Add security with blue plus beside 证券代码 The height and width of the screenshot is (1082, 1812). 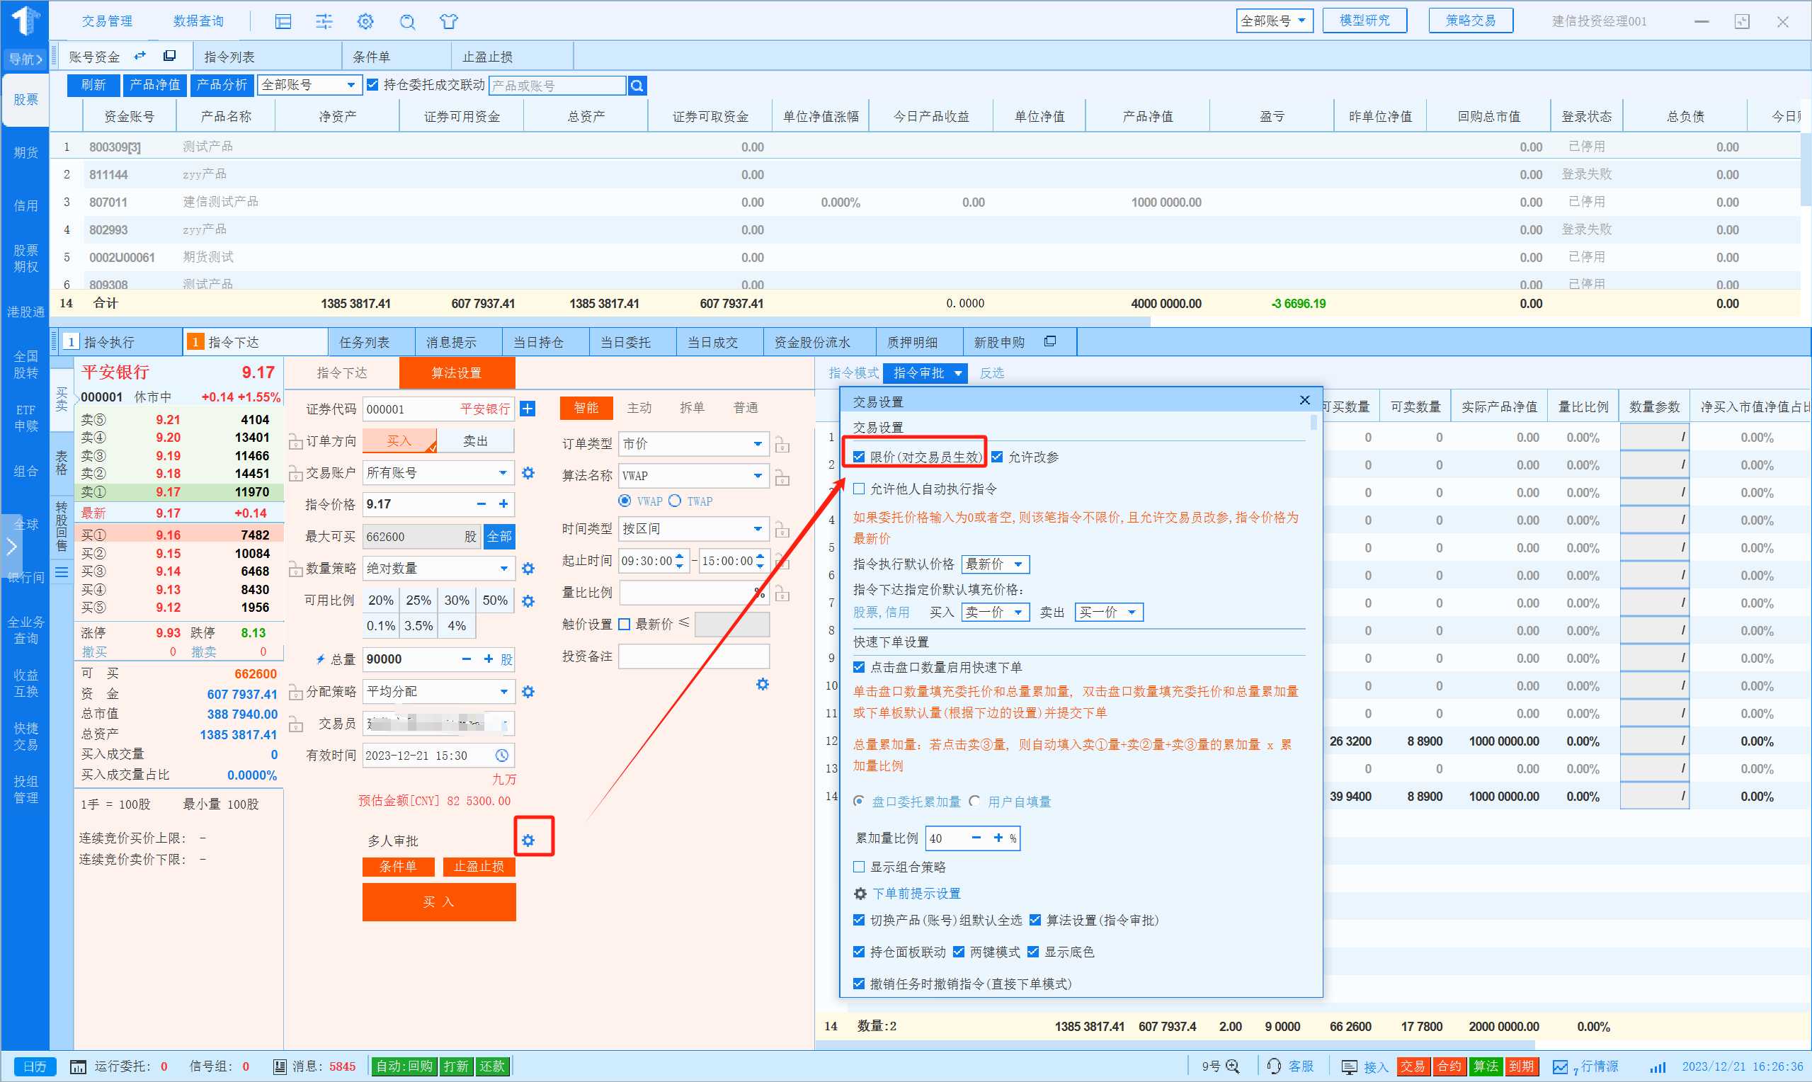click(x=528, y=409)
